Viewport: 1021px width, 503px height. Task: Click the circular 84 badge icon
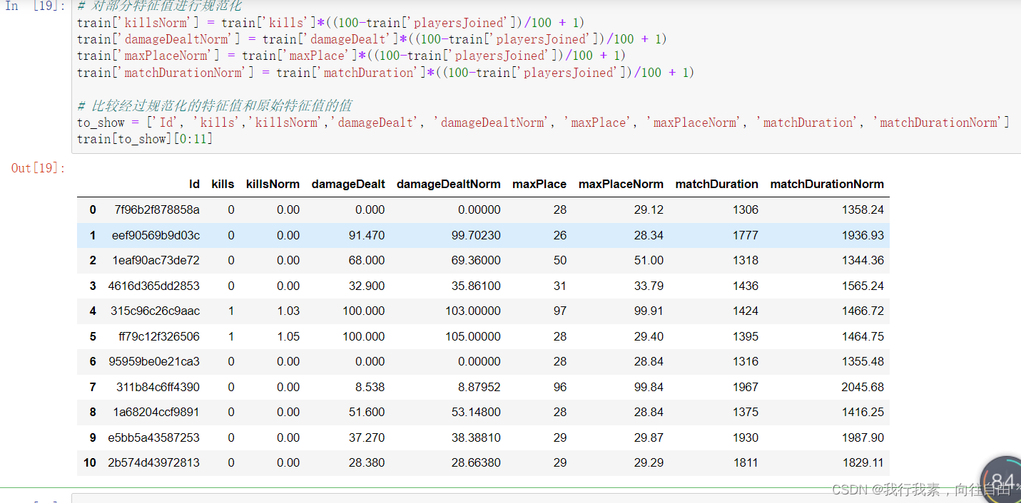coord(1002,479)
